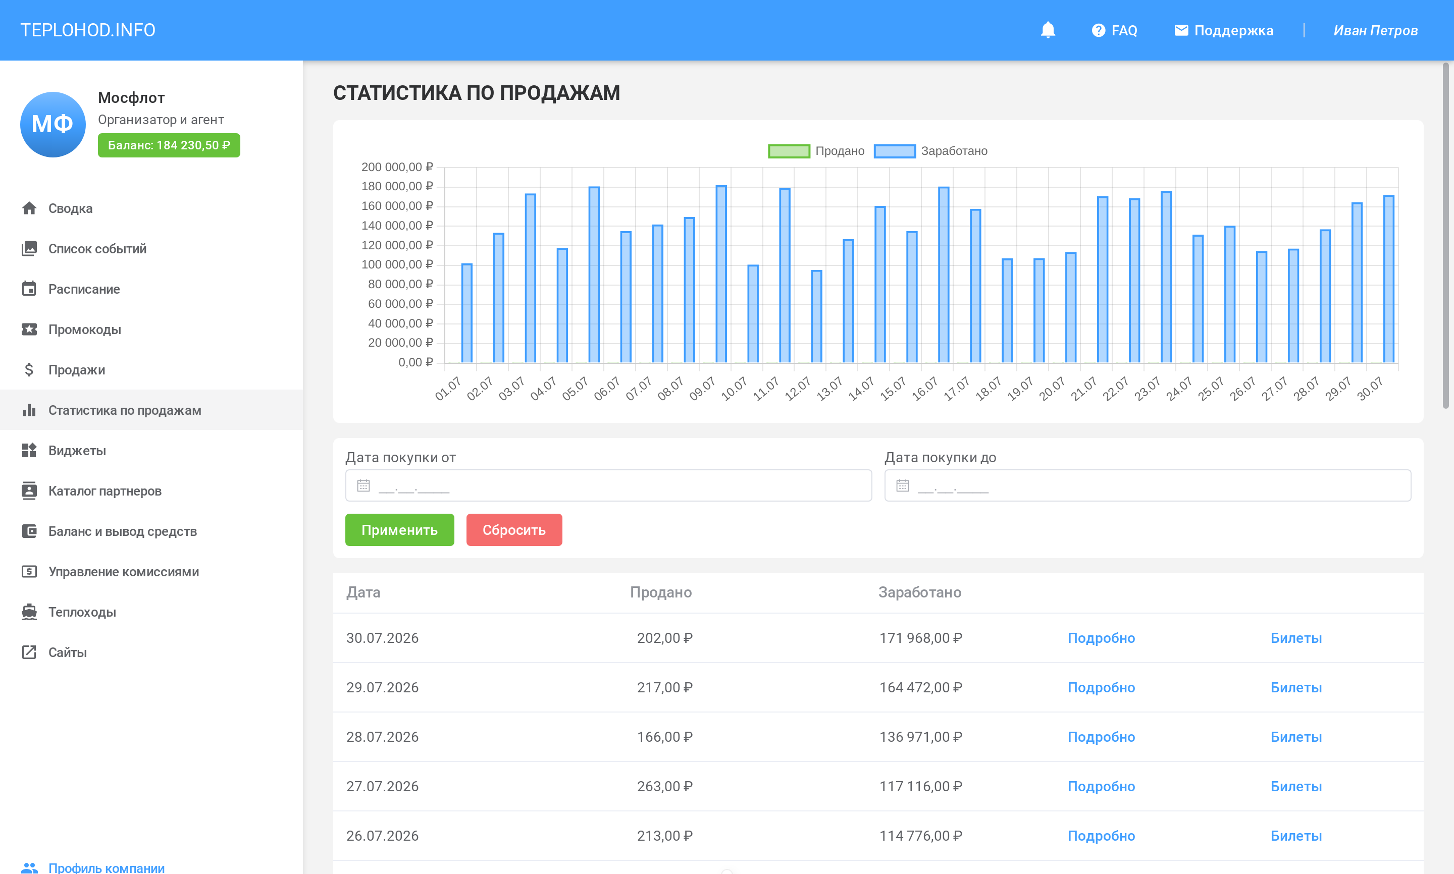
Task: Open Подробно for 28.07.2026
Action: coord(1101,737)
